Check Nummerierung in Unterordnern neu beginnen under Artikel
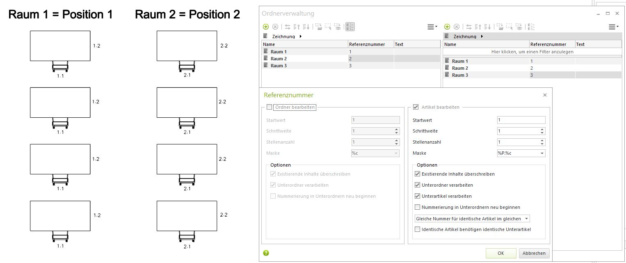Image resolution: width=626 pixels, height=263 pixels. click(x=418, y=207)
